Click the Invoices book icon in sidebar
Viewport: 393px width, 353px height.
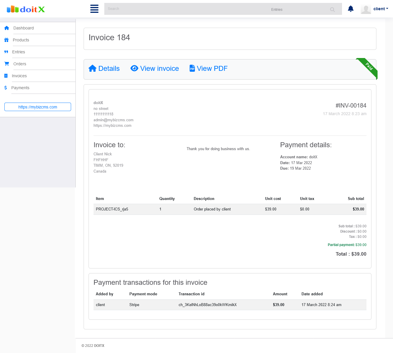pos(6,76)
